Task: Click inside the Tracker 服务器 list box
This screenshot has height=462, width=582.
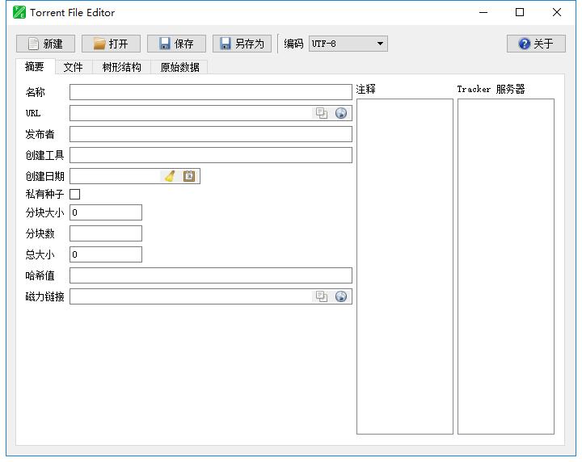Action: coord(506,267)
